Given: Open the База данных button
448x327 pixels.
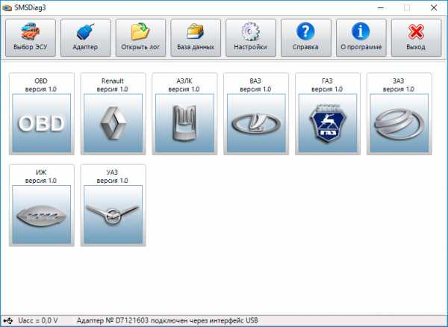Looking at the screenshot, I should (x=196, y=37).
